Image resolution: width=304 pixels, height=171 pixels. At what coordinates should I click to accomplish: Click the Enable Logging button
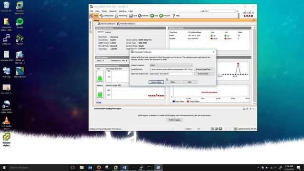[x=174, y=120]
